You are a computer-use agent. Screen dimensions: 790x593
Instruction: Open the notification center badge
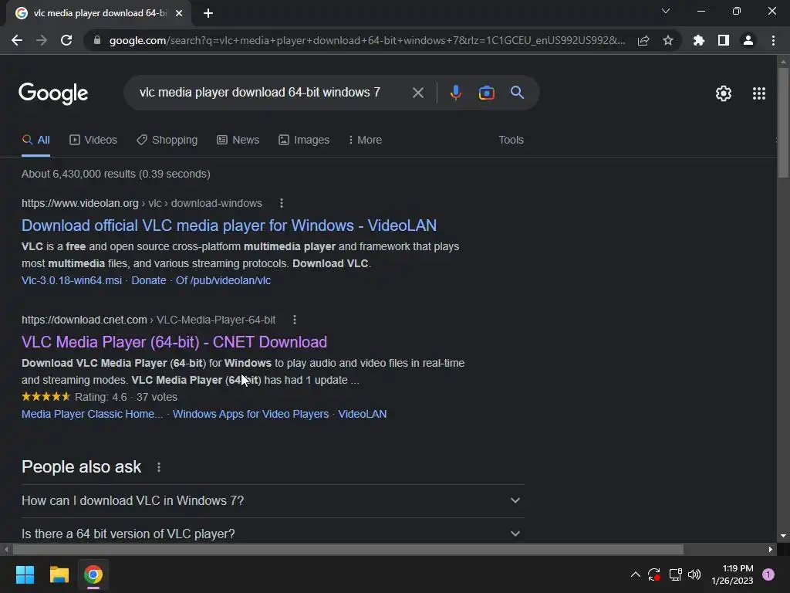768,574
